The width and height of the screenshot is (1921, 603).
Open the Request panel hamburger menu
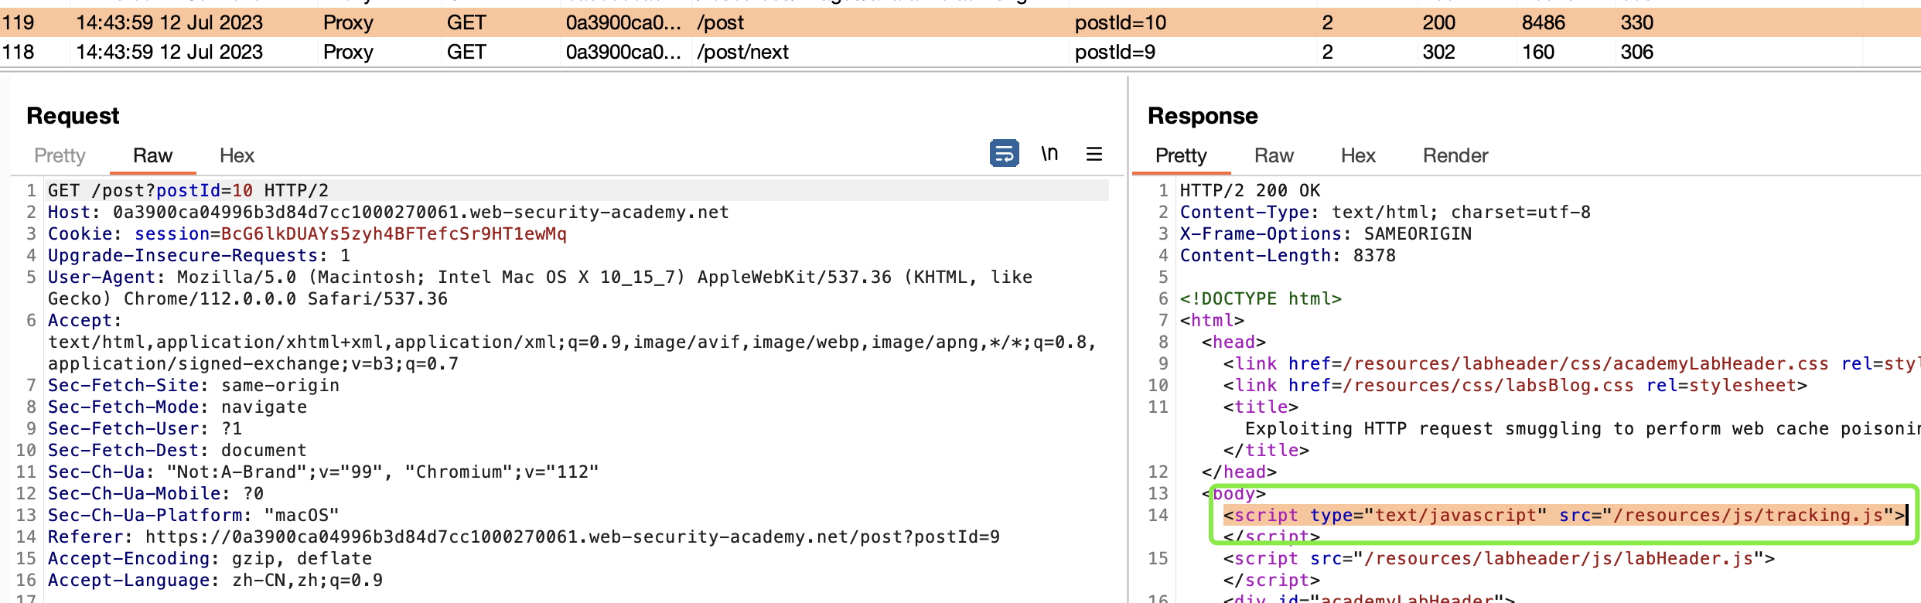pos(1094,154)
